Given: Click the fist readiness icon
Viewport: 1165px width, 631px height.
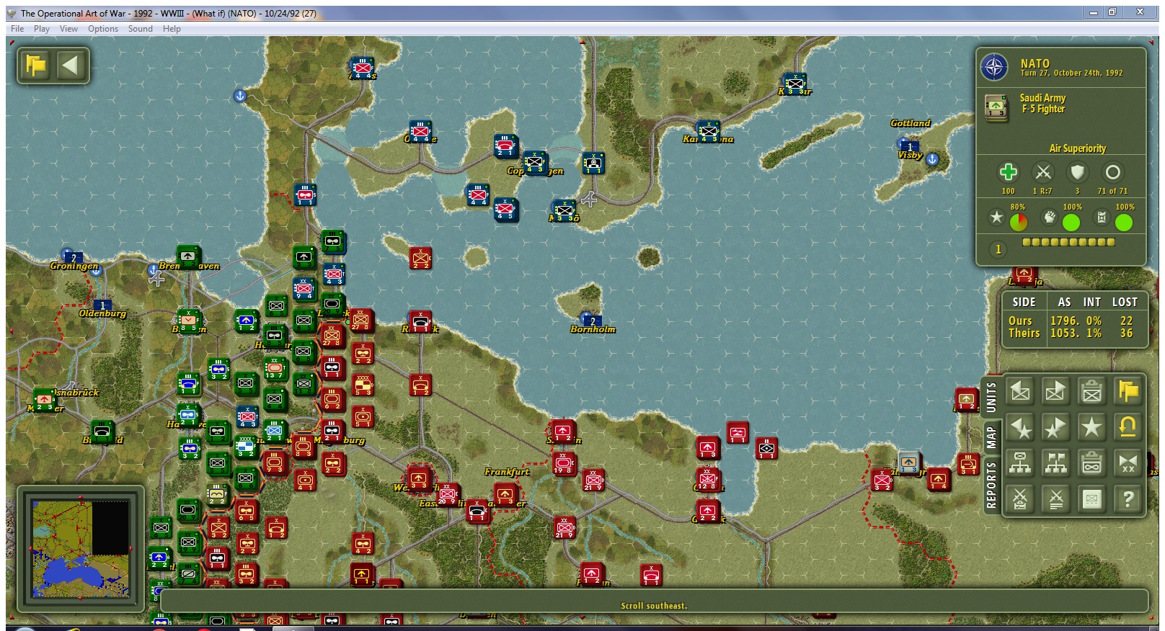Looking at the screenshot, I should [x=1049, y=217].
